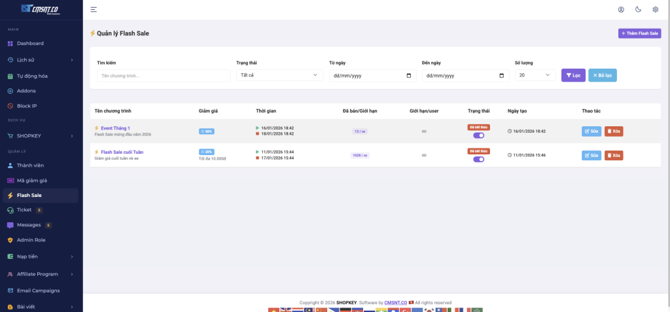Click the calendar icon in Đến ngày field
Screen dimensions: 670x312
[x=502, y=76]
